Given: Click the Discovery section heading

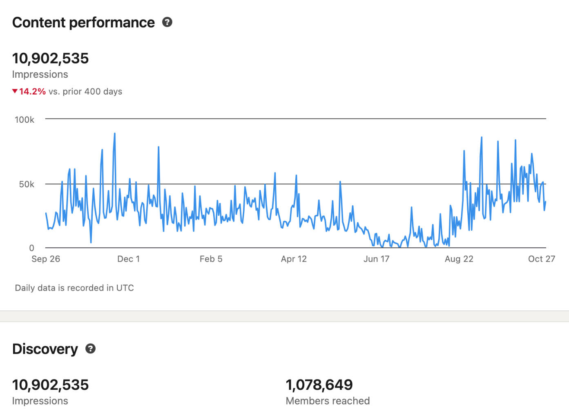Looking at the screenshot, I should pos(45,349).
